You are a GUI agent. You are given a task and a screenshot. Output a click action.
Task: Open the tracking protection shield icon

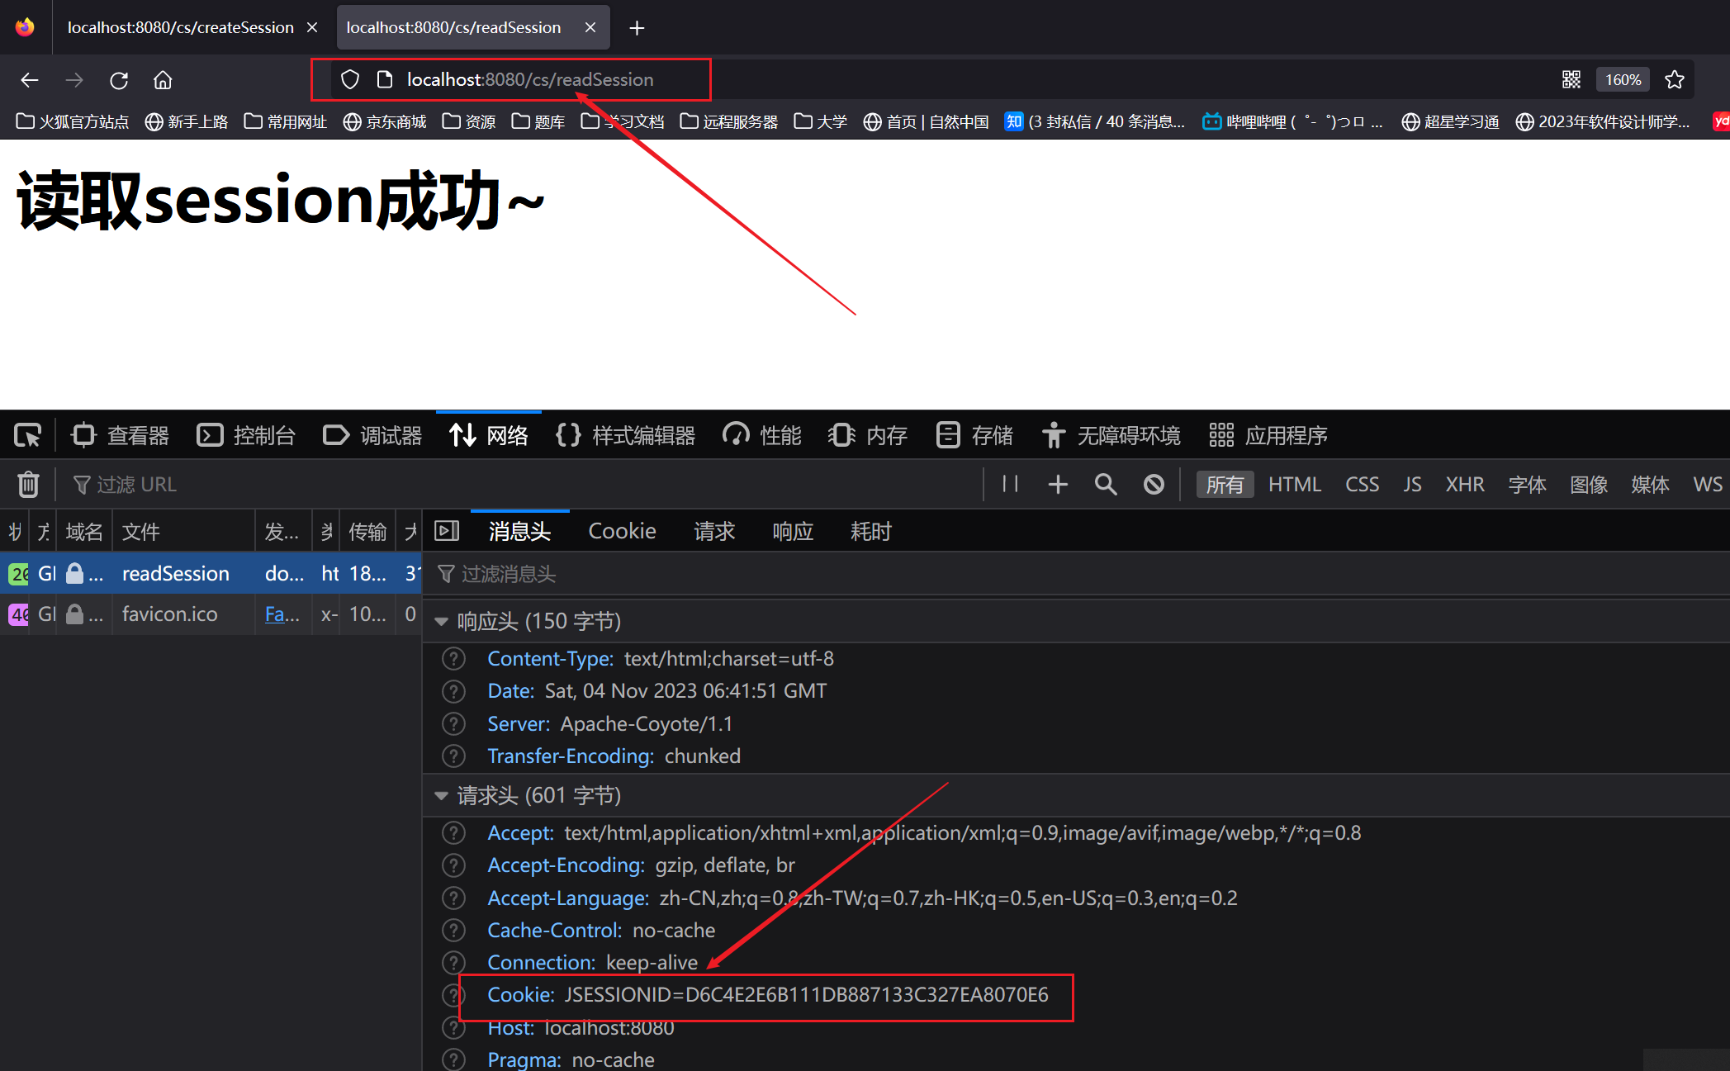(350, 80)
